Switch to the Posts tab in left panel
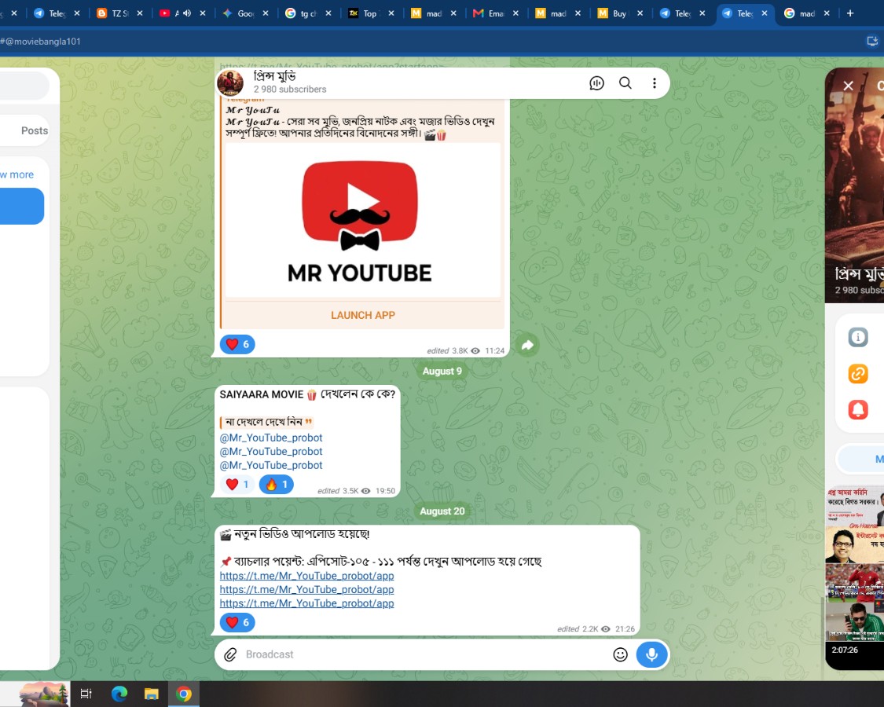884x707 pixels. tap(35, 131)
